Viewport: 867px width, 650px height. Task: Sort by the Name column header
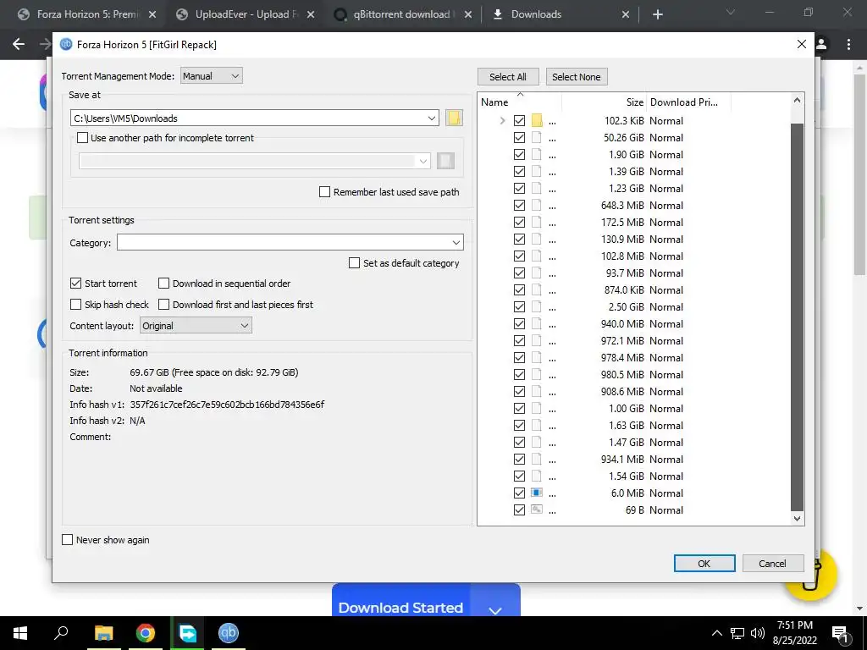pos(520,102)
